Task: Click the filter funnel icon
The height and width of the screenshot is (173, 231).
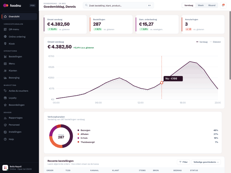Action: pos(180,162)
